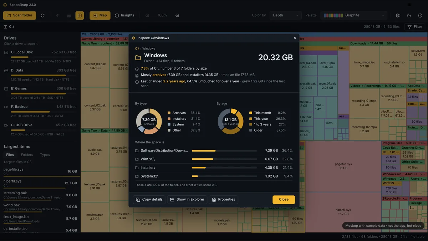
Task: Click the Copy details button
Action: pyautogui.click(x=149, y=200)
